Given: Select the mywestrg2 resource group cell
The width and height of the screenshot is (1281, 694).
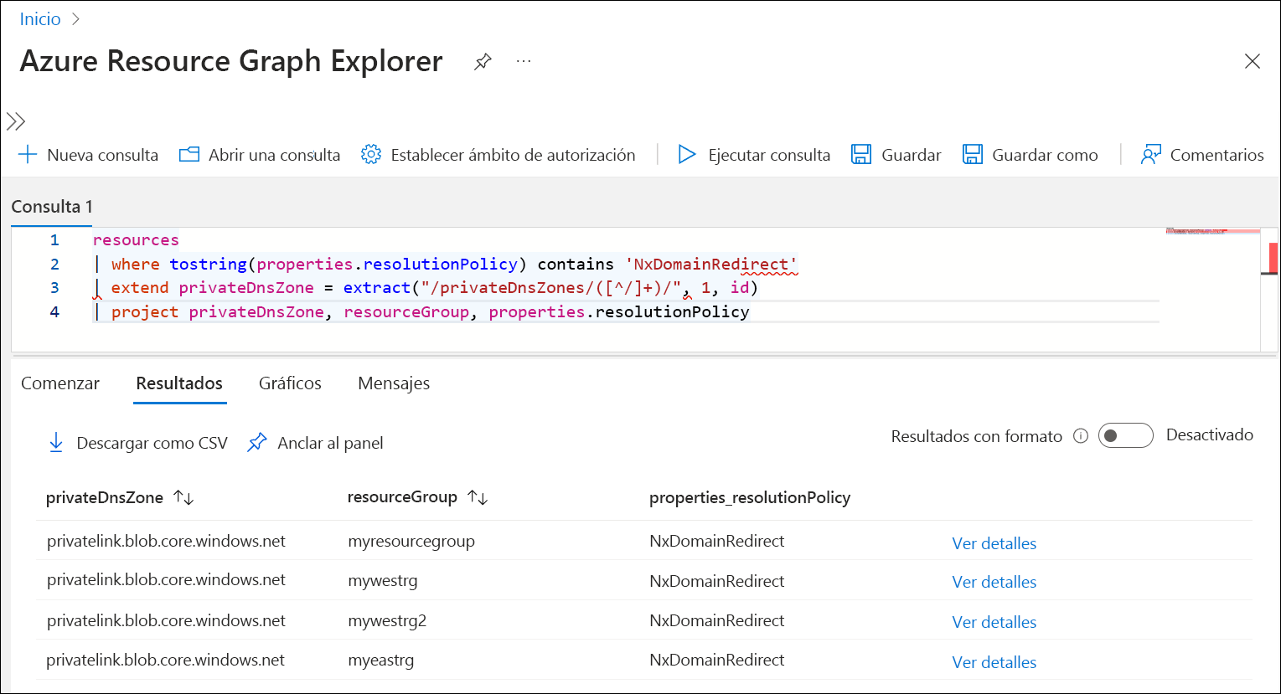Looking at the screenshot, I should pyautogui.click(x=387, y=620).
